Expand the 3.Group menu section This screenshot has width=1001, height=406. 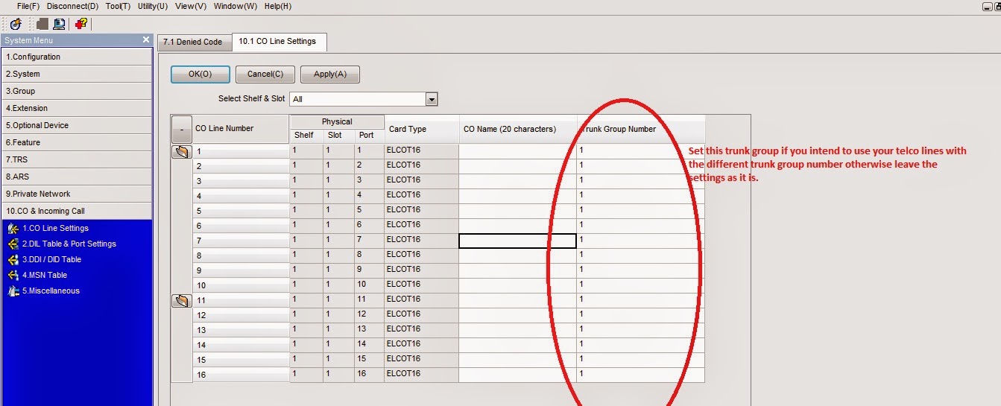pyautogui.click(x=76, y=91)
